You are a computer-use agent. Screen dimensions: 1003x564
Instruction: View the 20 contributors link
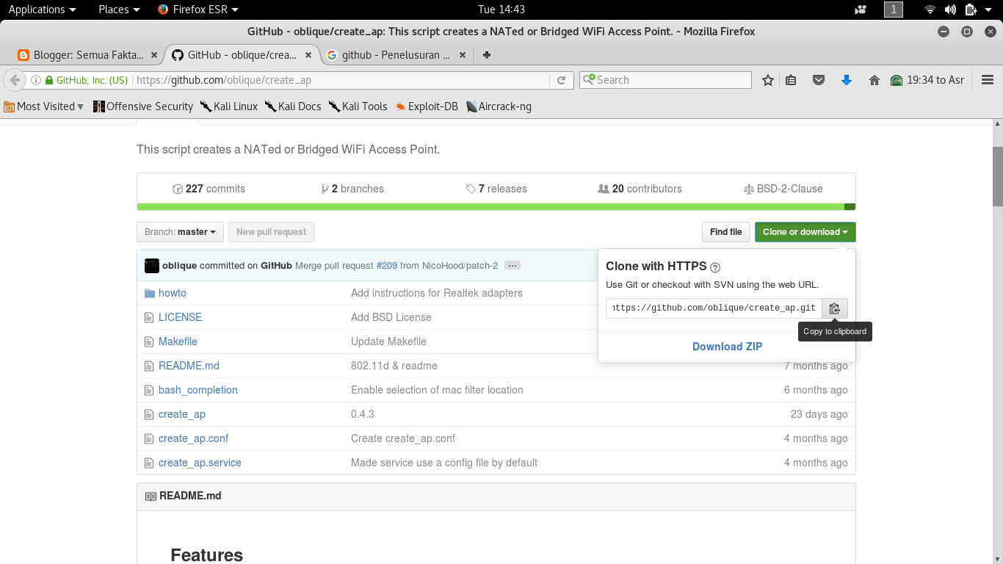coord(640,189)
